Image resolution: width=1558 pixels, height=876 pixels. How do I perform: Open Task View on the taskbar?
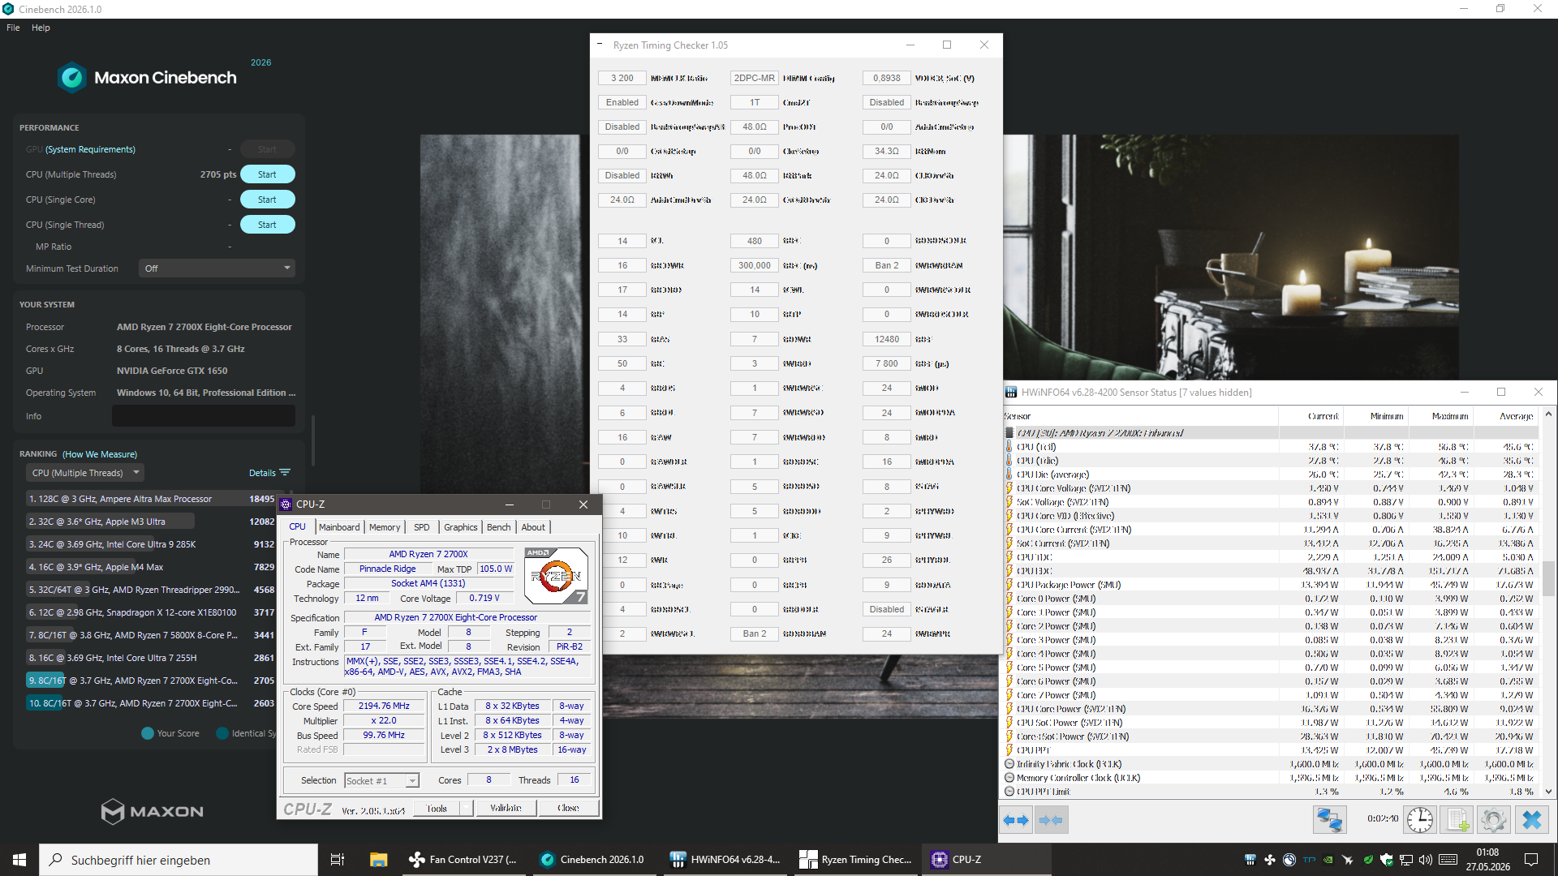pos(338,860)
